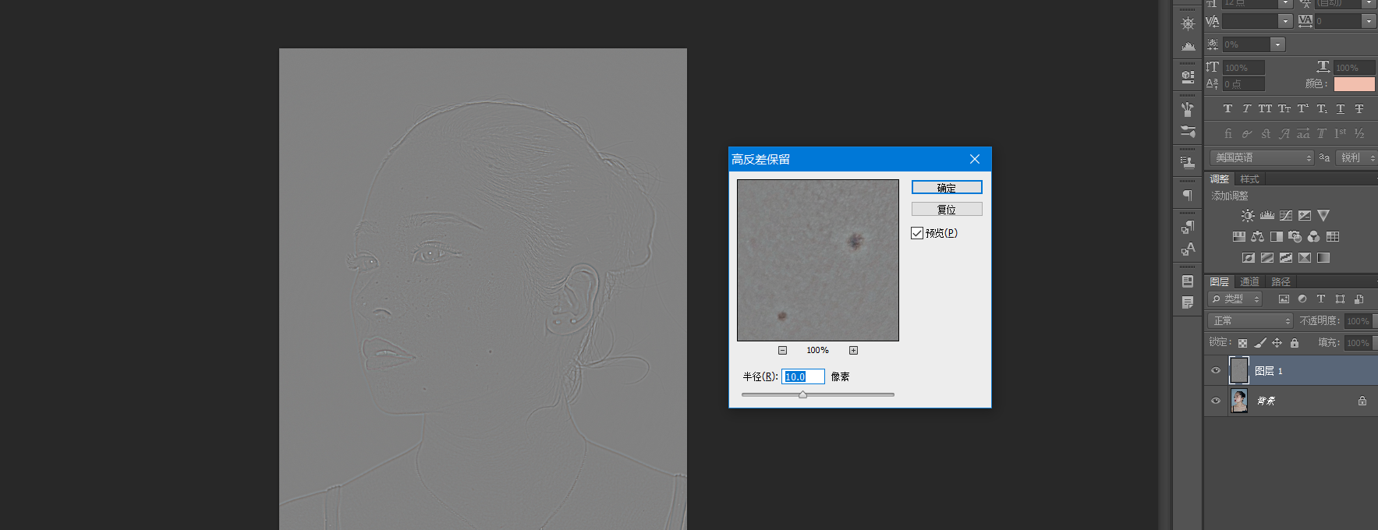The height and width of the screenshot is (530, 1378).
Task: Open the Histogram panel icon
Action: [x=1188, y=47]
